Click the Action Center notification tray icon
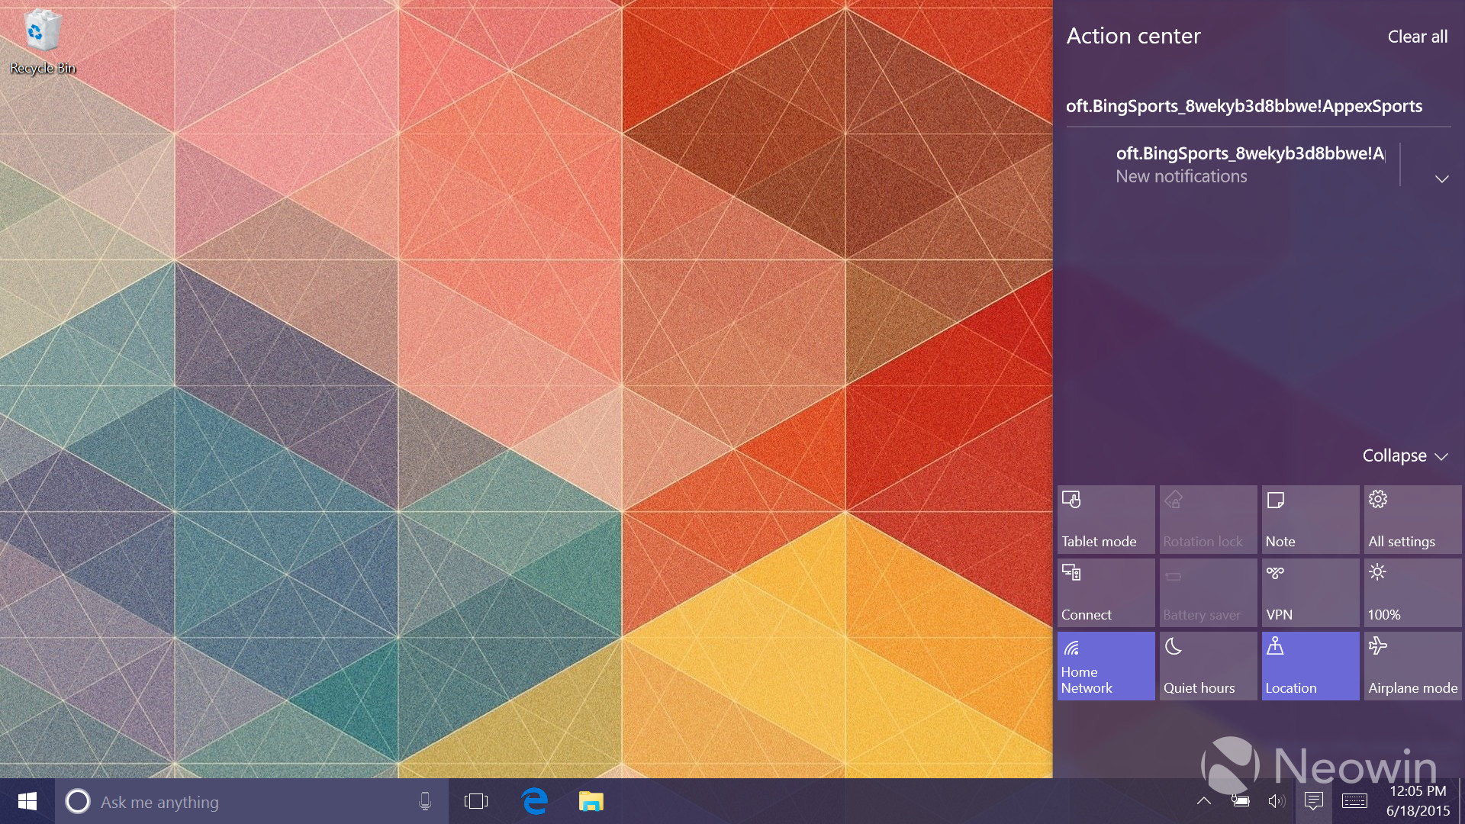Viewport: 1465px width, 824px height. [1313, 801]
